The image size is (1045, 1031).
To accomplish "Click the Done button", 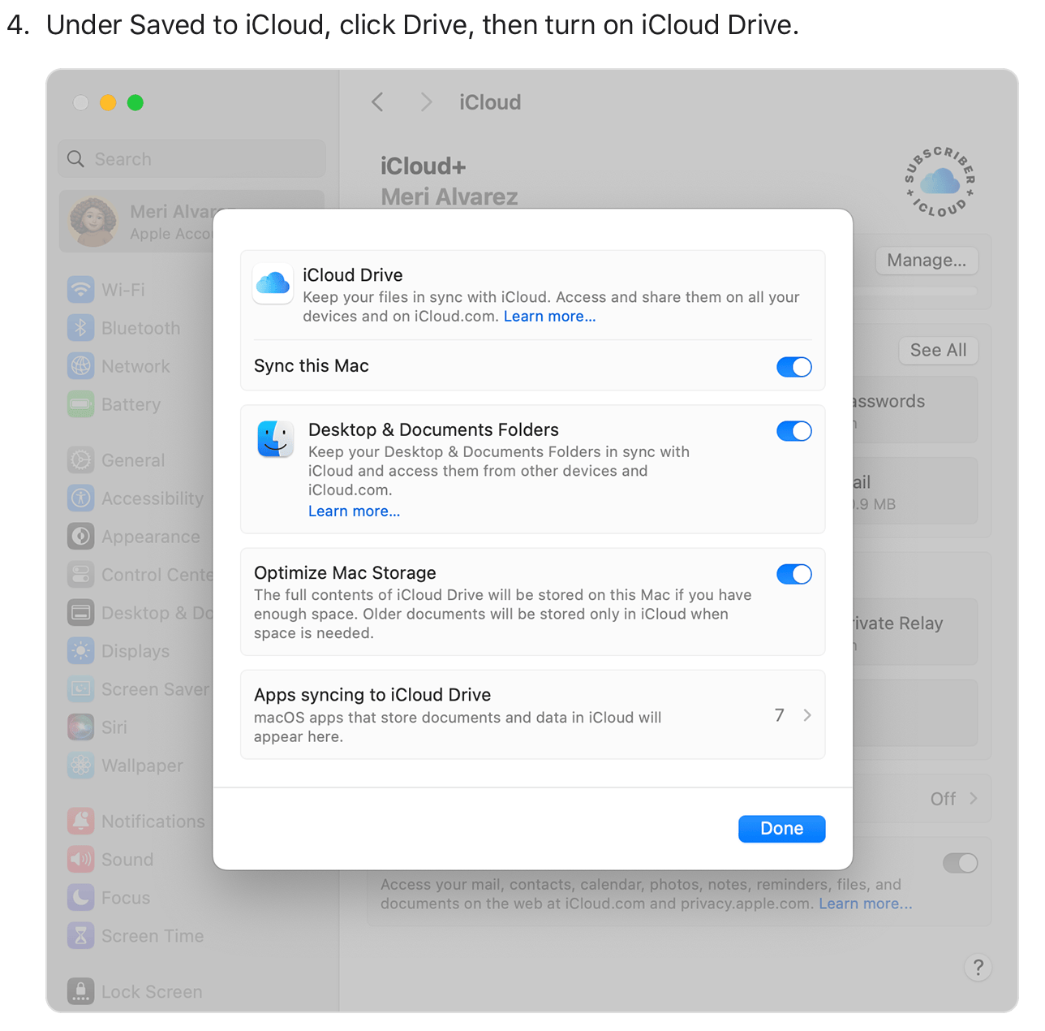I will [782, 829].
